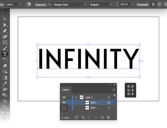The height and width of the screenshot is (128, 167).
Task: Click Layer 1 selection indicator square
Action: [x=112, y=97]
